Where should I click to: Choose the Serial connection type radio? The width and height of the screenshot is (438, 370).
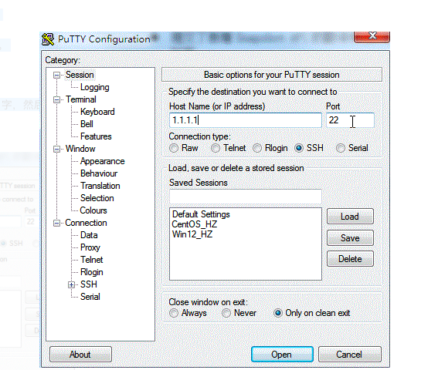pyautogui.click(x=341, y=148)
